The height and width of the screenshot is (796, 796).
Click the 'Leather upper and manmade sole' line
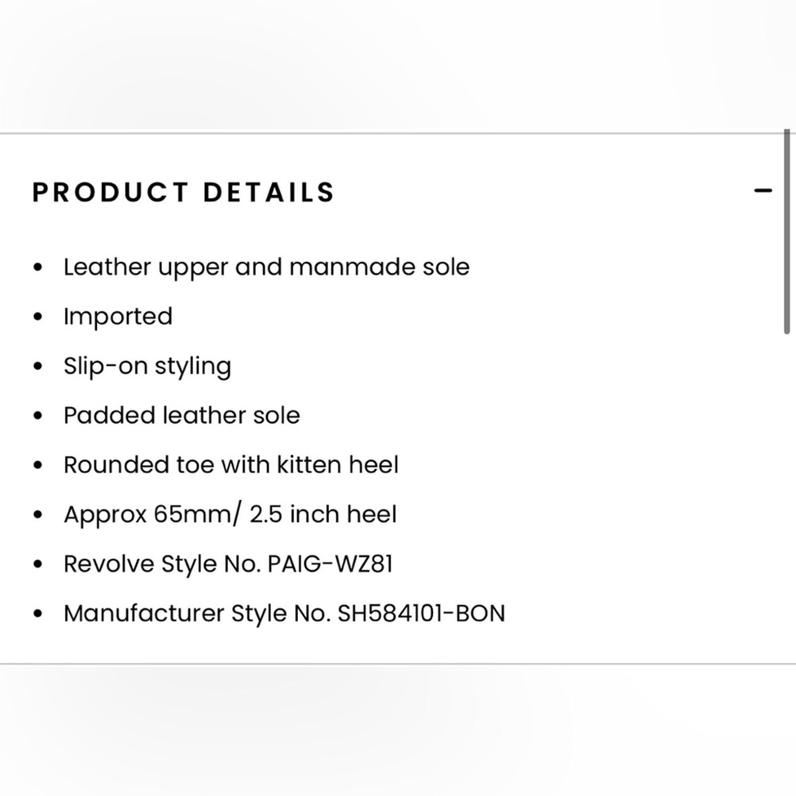coord(267,267)
